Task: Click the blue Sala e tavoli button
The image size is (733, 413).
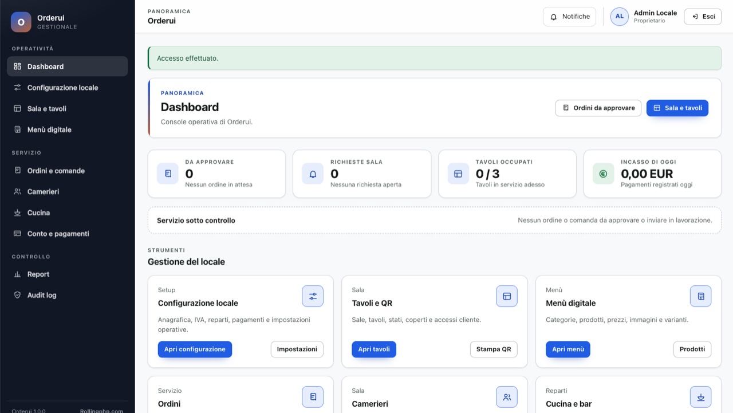Action: [x=677, y=108]
